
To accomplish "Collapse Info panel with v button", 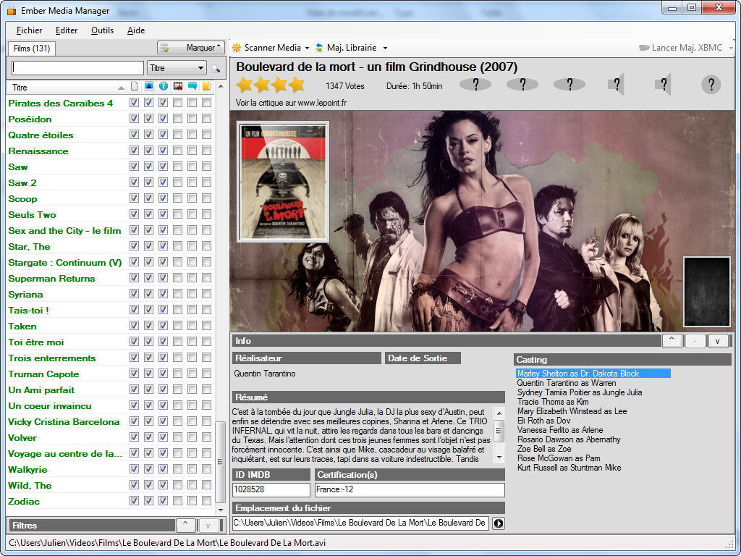I will [x=717, y=341].
